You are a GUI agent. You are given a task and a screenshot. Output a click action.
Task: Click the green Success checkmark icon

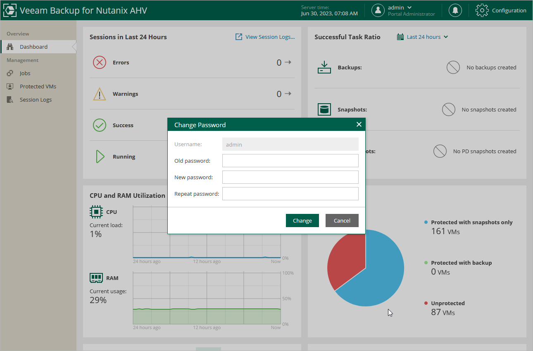tap(100, 125)
